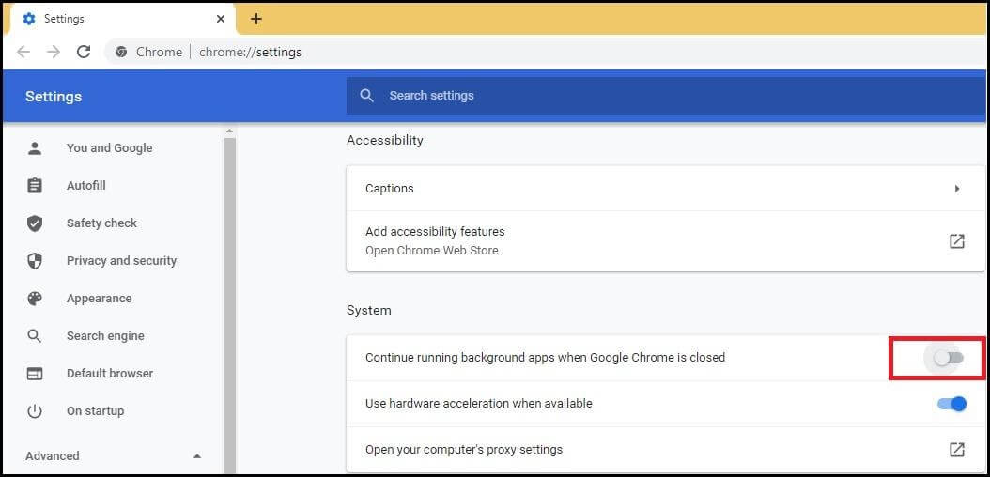Viewport: 990px width, 477px height.
Task: Open the Autofill section
Action: pos(85,186)
